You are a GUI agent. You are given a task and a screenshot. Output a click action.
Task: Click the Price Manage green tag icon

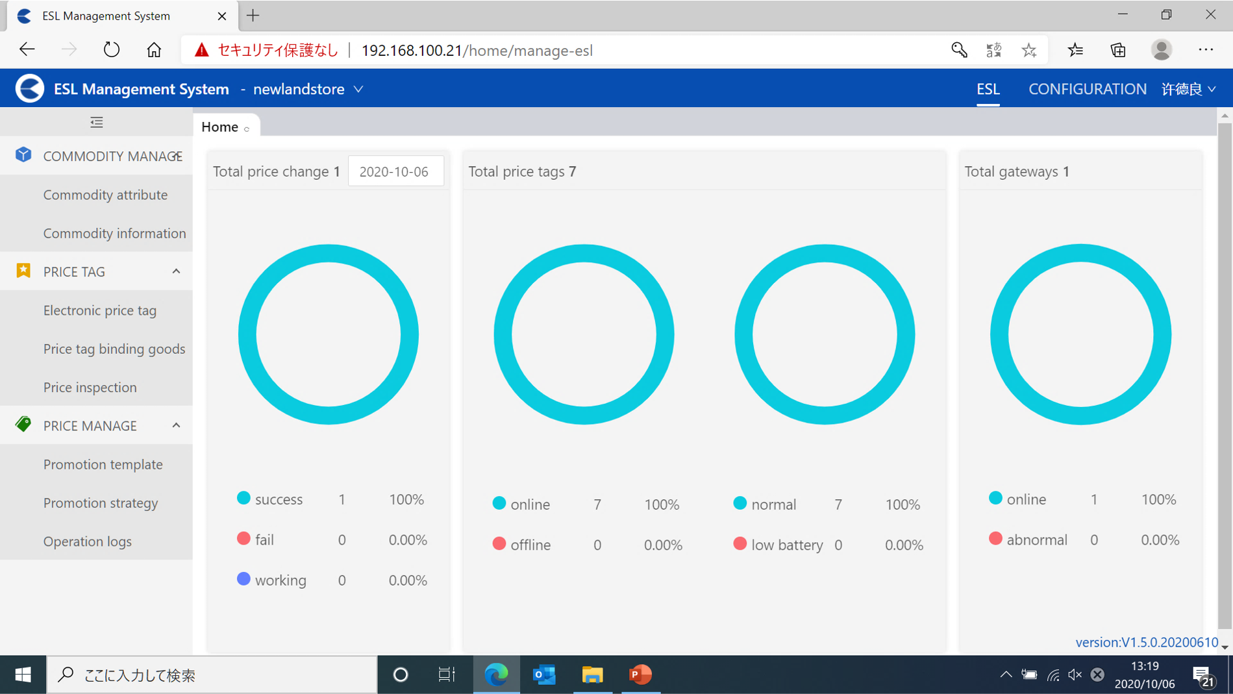pos(23,425)
